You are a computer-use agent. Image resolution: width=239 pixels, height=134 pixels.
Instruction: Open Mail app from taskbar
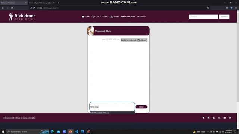coord(58,131)
